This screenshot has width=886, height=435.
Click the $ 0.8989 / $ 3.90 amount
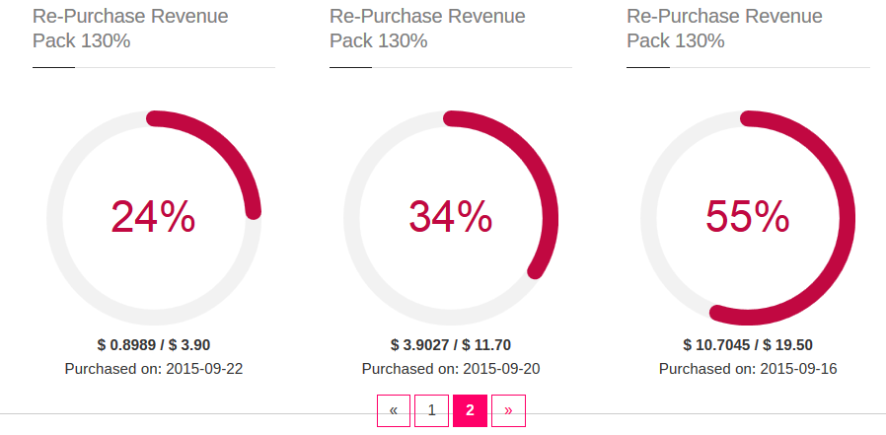154,345
